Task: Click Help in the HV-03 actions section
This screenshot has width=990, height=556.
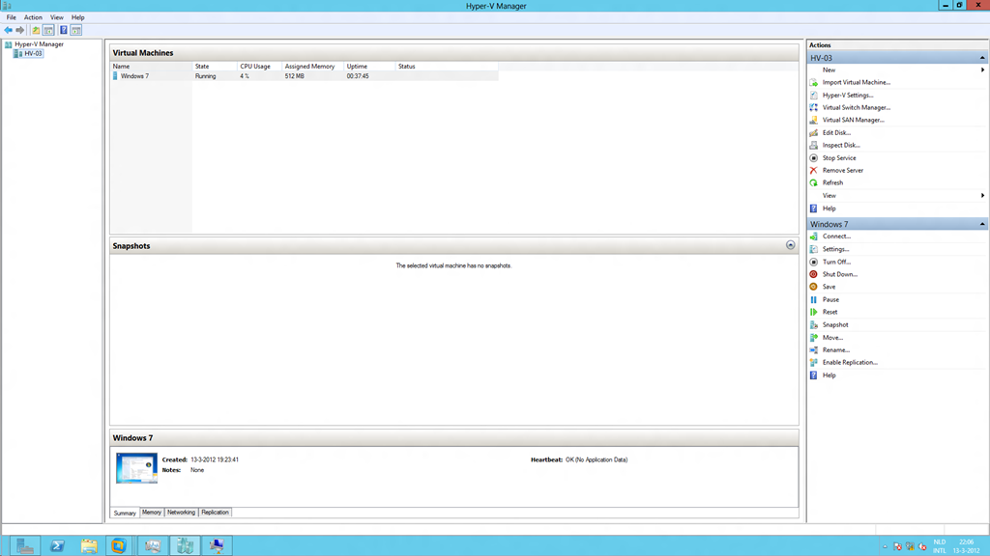Action: tap(829, 208)
